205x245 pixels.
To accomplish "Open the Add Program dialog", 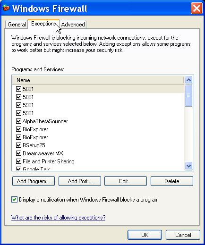I will (x=34, y=181).
